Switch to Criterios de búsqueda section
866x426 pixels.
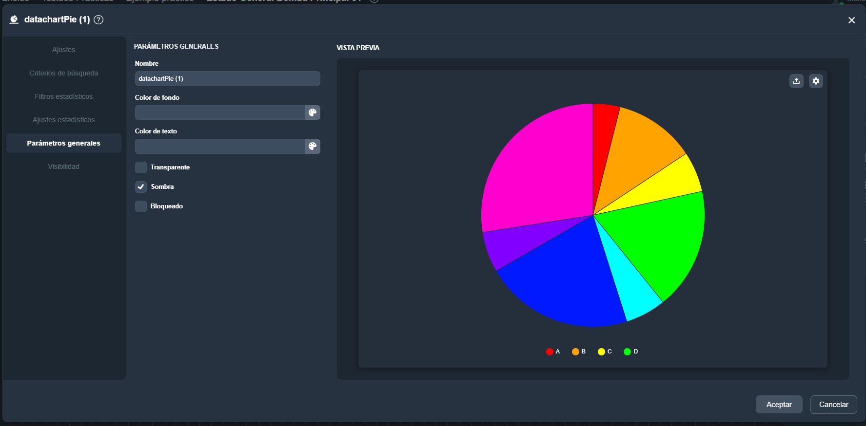tap(64, 73)
